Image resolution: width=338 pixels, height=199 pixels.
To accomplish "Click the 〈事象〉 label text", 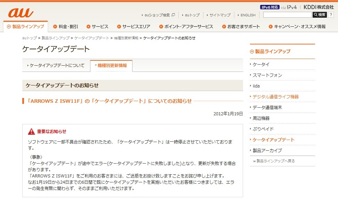I will pyautogui.click(x=36, y=157).
